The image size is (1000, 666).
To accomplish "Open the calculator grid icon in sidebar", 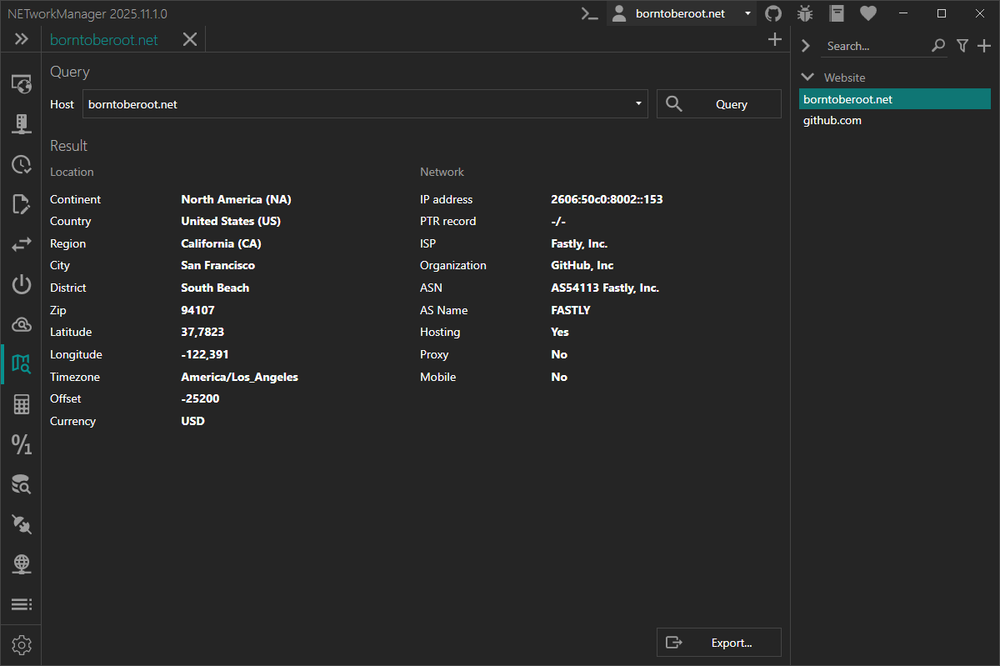I will pyautogui.click(x=22, y=405).
